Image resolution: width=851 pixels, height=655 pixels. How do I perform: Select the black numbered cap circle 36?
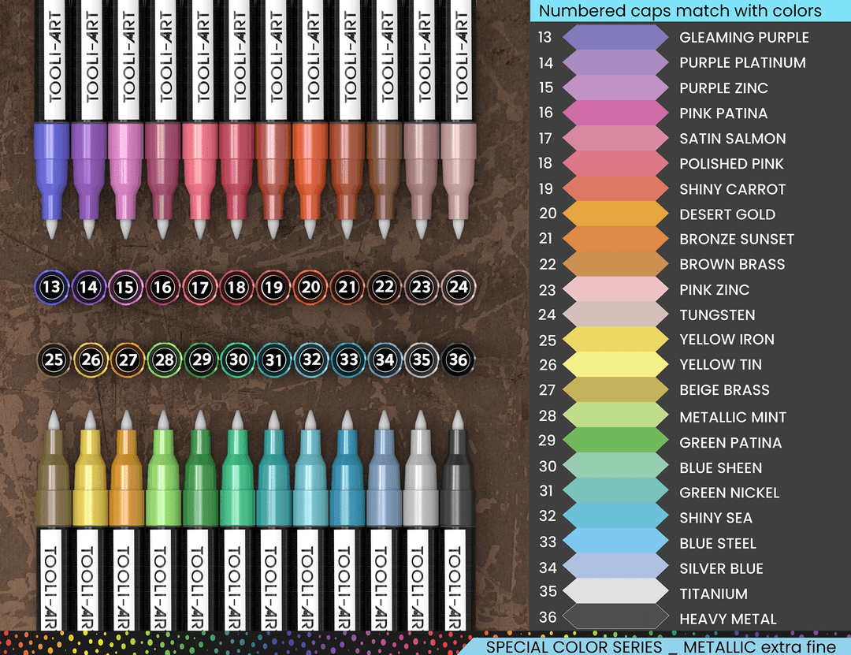[x=458, y=360]
